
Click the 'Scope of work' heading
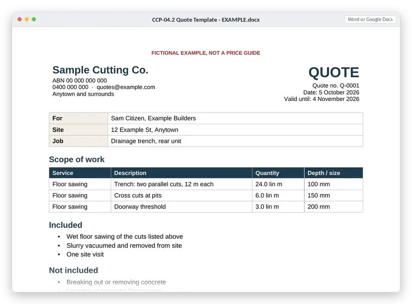tap(77, 159)
